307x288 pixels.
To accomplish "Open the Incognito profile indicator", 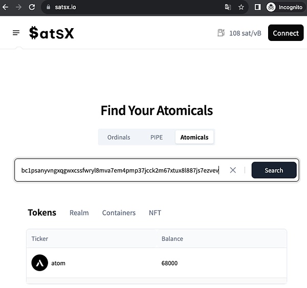I will click(284, 7).
